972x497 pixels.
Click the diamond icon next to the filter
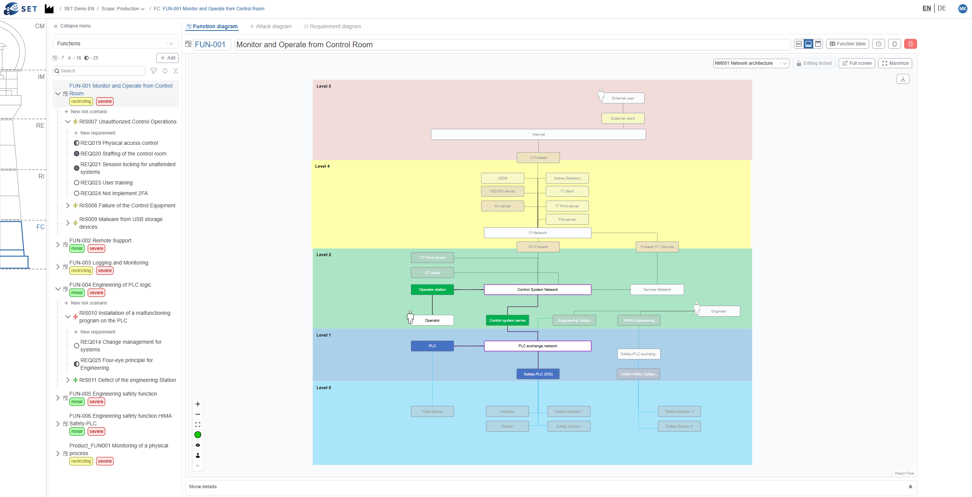165,71
